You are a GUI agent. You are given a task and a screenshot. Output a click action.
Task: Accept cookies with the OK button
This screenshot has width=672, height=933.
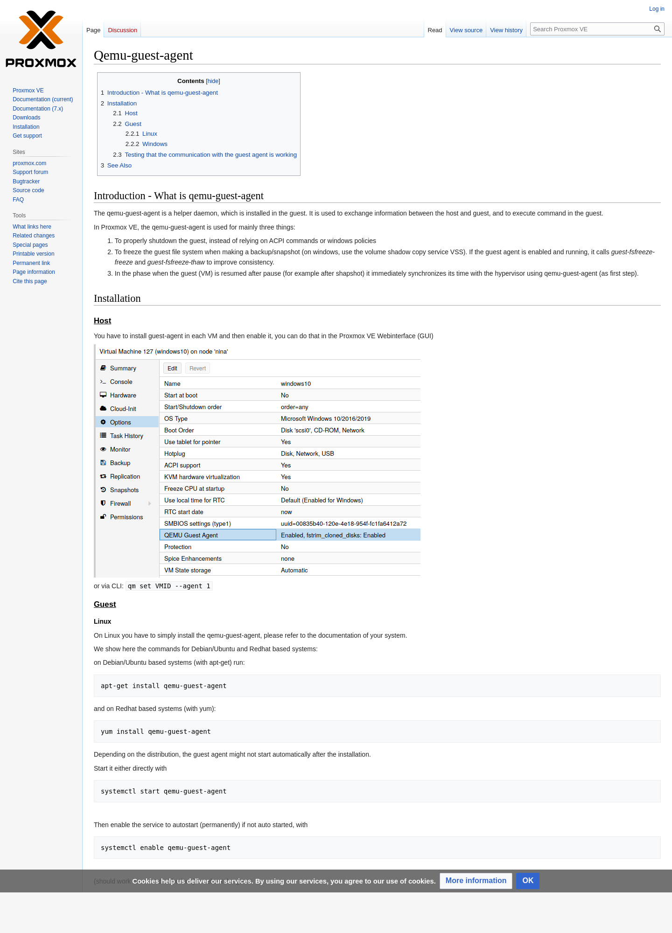[528, 881]
